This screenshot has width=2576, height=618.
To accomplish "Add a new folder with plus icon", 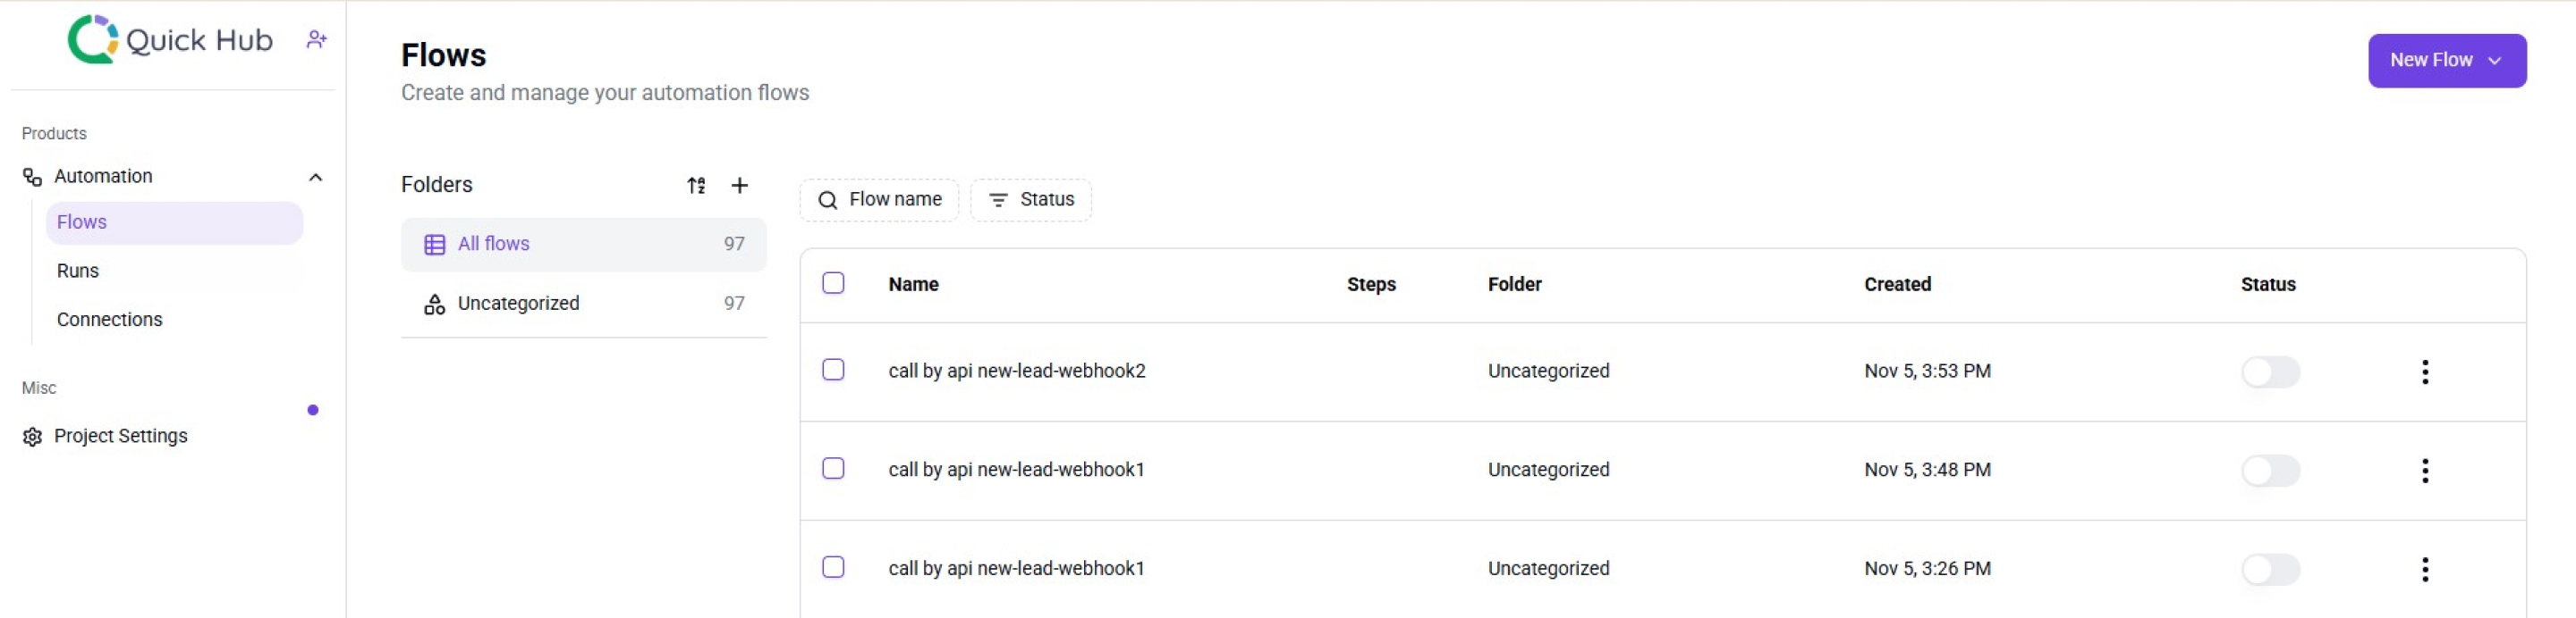I will coord(739,186).
